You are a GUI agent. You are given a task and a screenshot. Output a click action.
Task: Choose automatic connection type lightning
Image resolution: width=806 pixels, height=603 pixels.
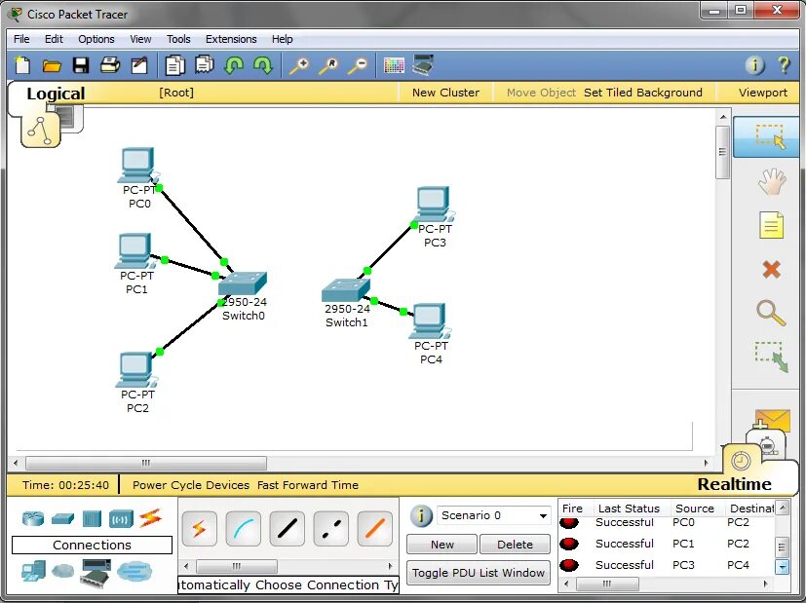(200, 529)
